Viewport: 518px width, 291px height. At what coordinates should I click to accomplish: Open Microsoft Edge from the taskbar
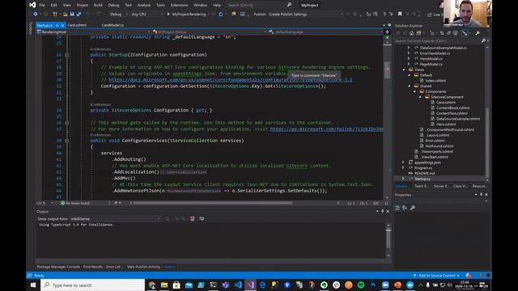262,285
